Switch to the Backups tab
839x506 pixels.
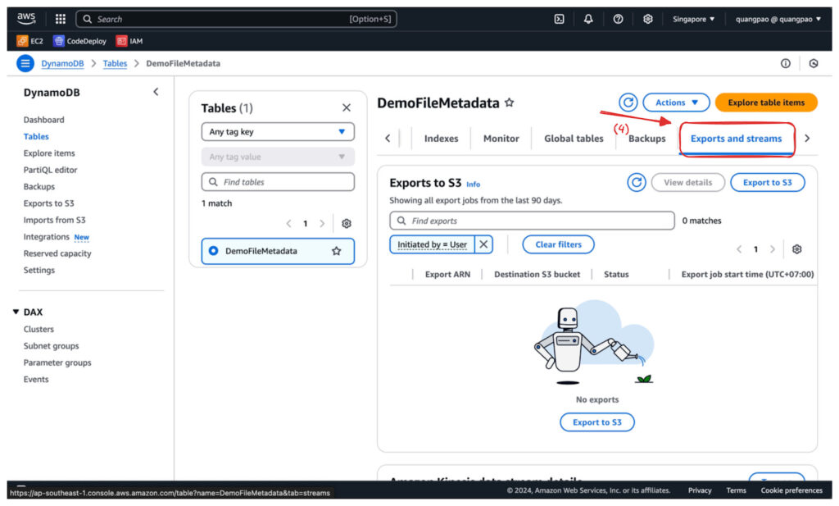pyautogui.click(x=646, y=138)
